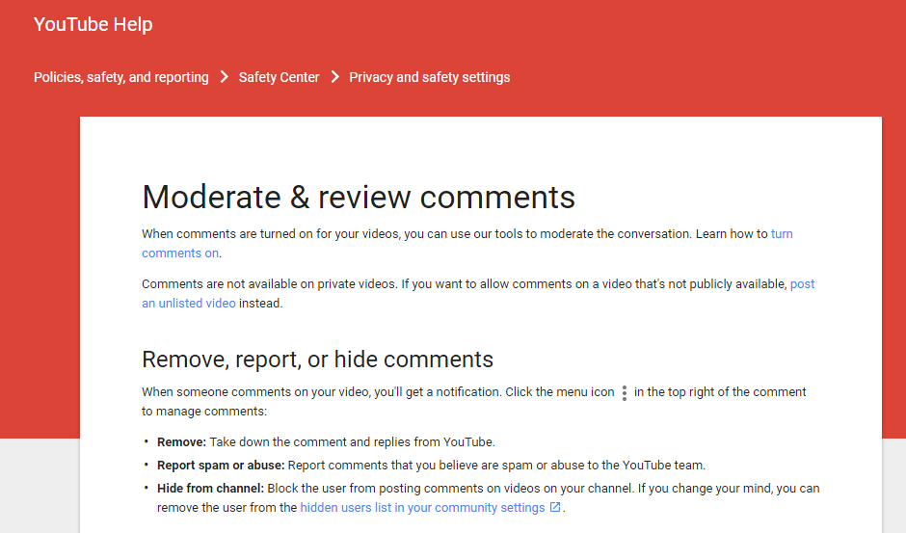This screenshot has height=533, width=906.
Task: Click the external-link icon after community settings
Action: pos(555,507)
